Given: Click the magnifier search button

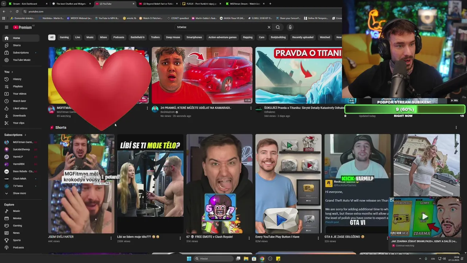Looking at the screenshot, I should click(x=278, y=27).
